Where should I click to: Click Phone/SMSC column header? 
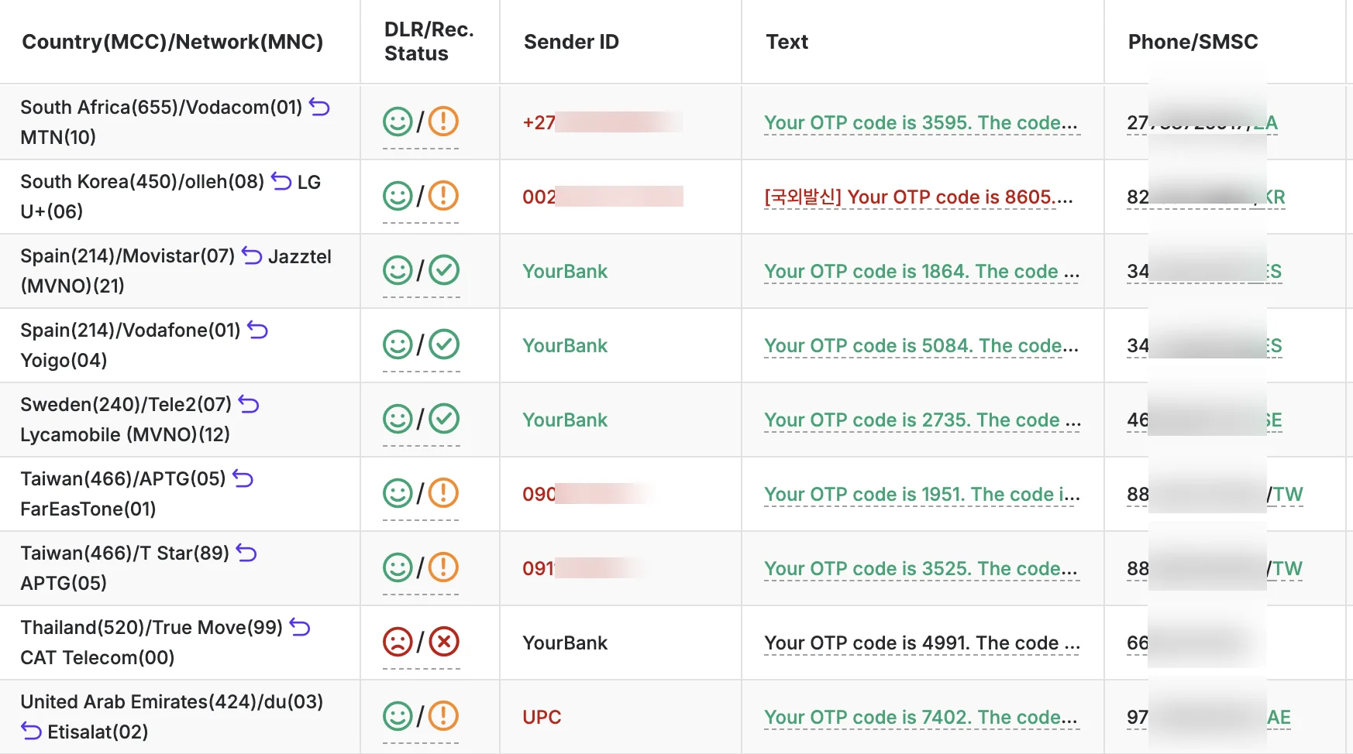pyautogui.click(x=1193, y=42)
